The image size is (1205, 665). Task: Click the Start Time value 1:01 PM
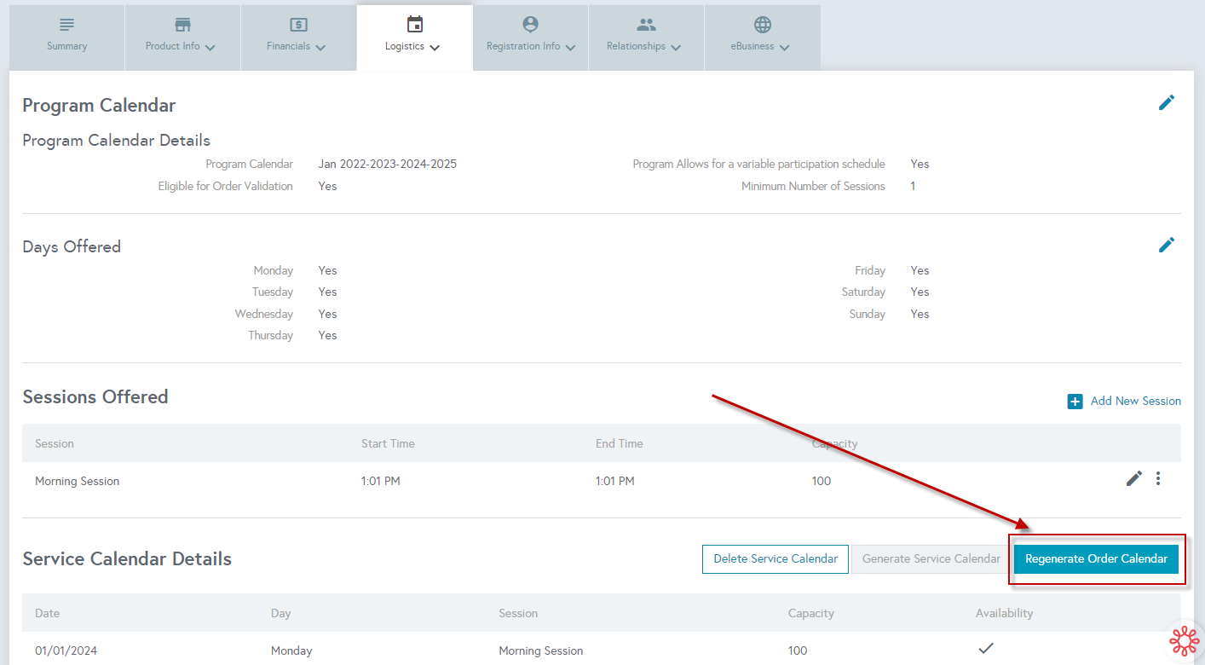click(x=381, y=481)
